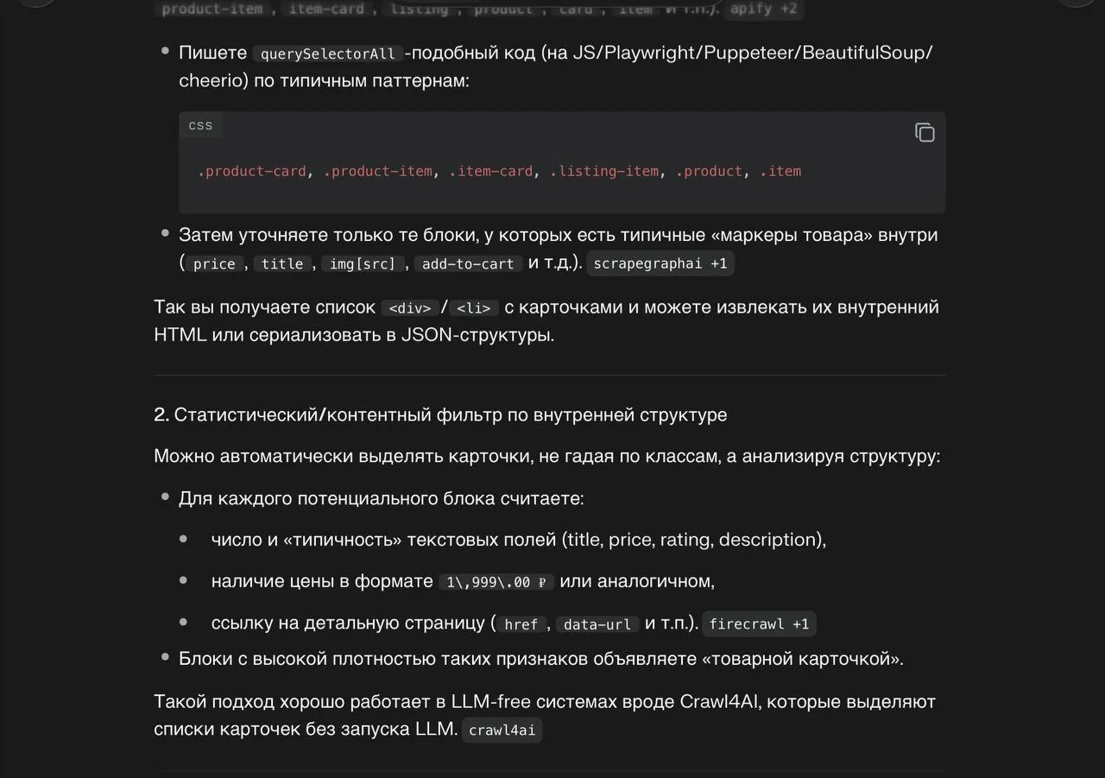This screenshot has height=778, width=1105.
Task: Click the .product-card selector in code block
Action: [x=251, y=171]
